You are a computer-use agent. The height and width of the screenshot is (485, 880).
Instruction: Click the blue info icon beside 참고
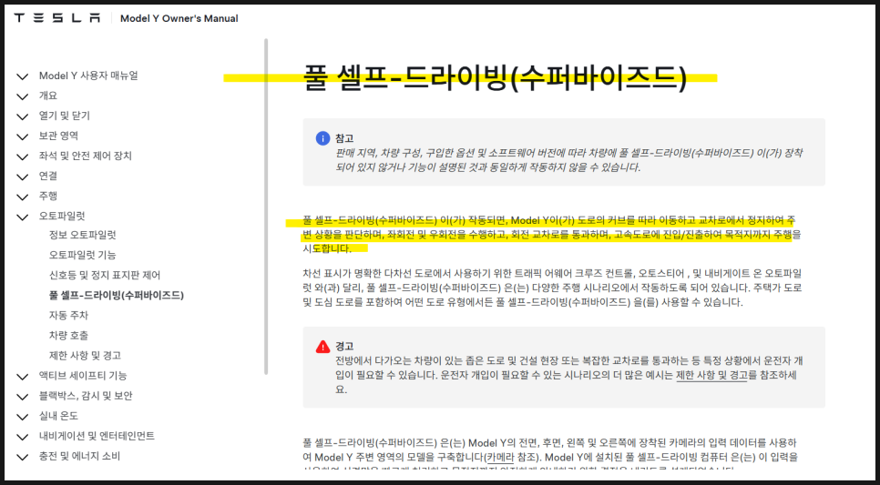(322, 138)
